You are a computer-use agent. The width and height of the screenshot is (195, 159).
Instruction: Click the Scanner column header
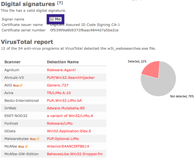pos(13,62)
